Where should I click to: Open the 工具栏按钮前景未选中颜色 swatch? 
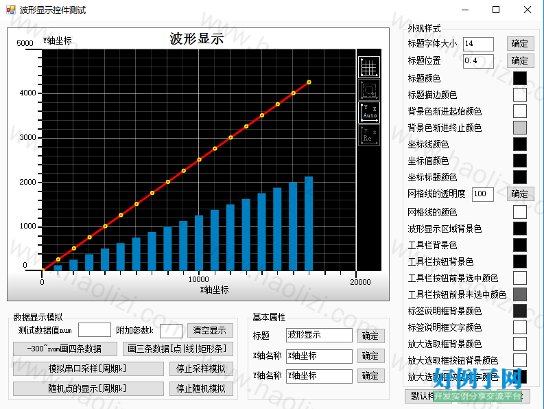pyautogui.click(x=520, y=294)
